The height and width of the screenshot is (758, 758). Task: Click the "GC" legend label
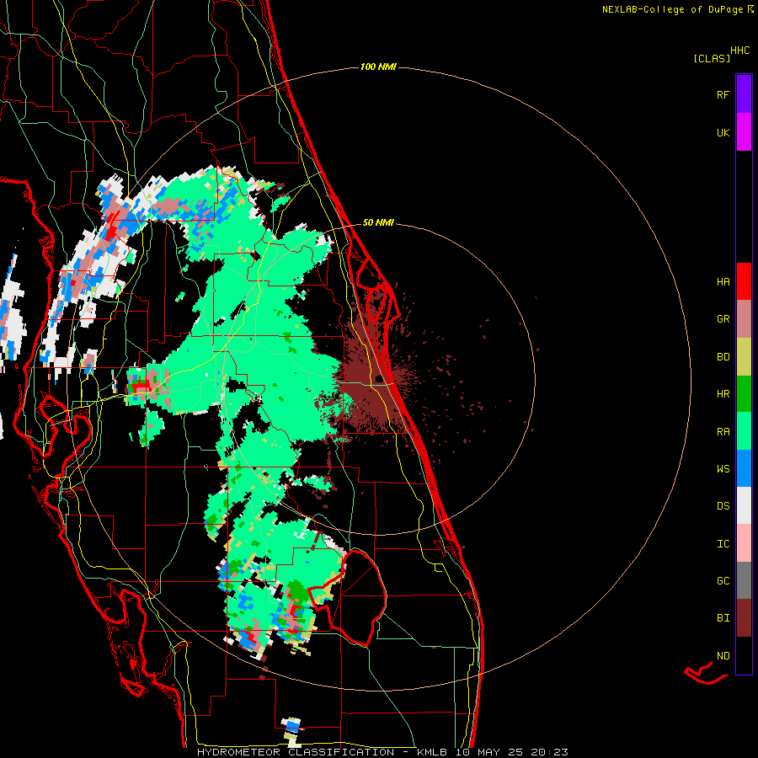point(723,580)
